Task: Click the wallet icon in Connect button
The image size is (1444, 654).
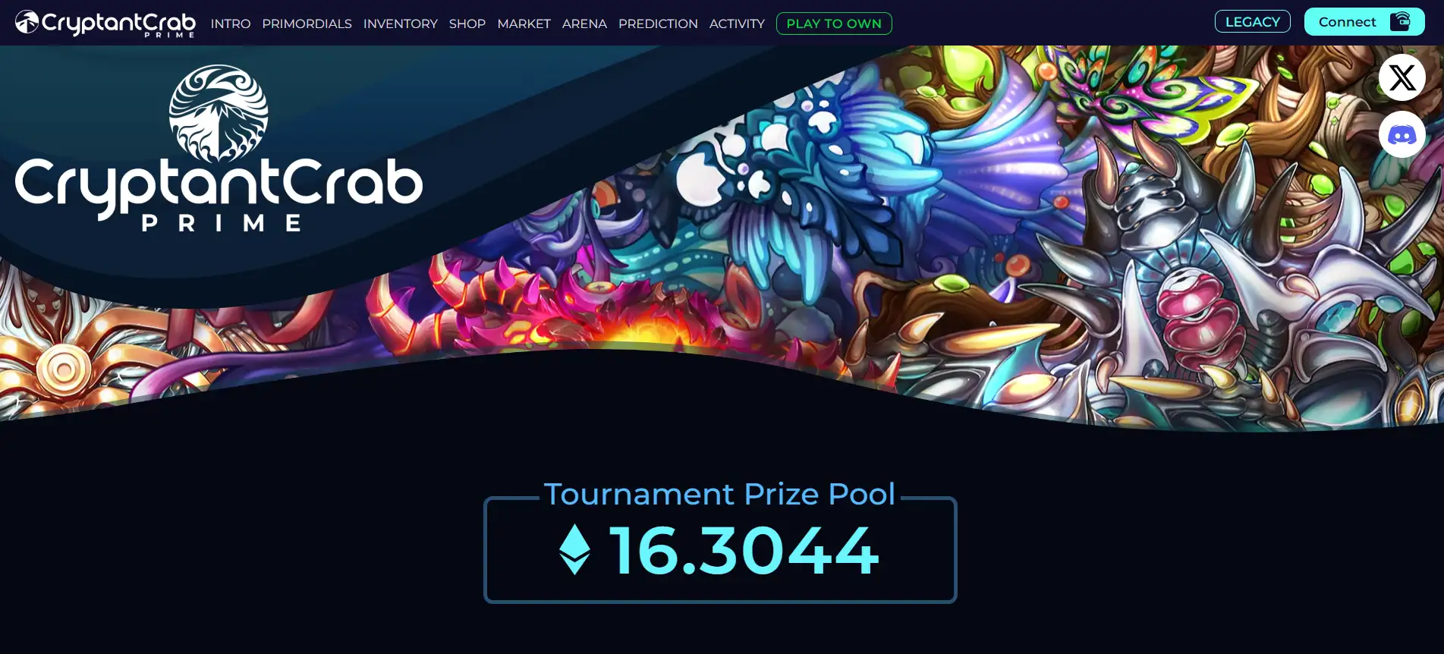Action: pos(1400,21)
